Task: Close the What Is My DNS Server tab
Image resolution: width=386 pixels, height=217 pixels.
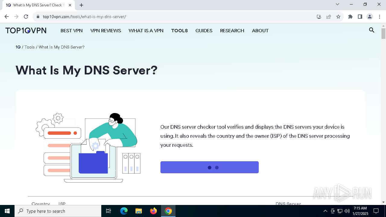Action: 70,5
